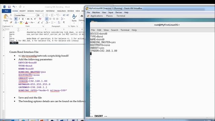Apply Subscript formatting
Image resolution: width=215 pixels, height=121 pixels.
[32, 19]
